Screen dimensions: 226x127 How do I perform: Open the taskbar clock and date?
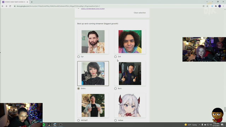tap(216, 125)
